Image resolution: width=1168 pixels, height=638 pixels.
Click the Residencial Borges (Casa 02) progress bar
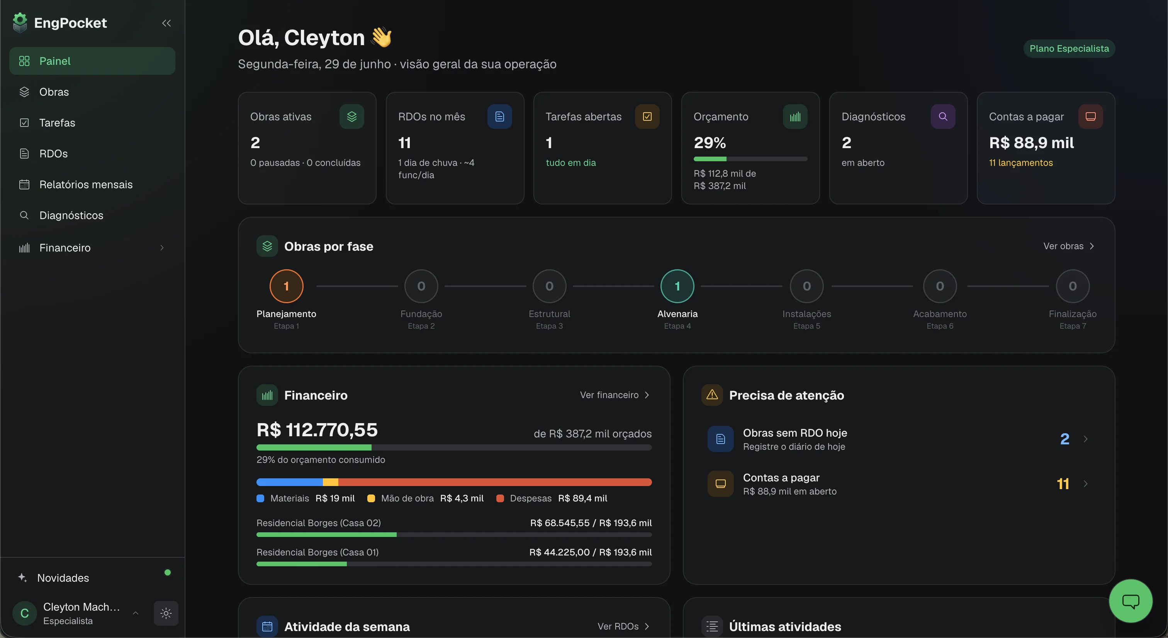(x=454, y=535)
